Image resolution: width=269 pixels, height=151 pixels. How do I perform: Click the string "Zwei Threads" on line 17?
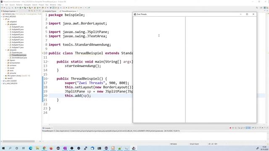[91, 83]
